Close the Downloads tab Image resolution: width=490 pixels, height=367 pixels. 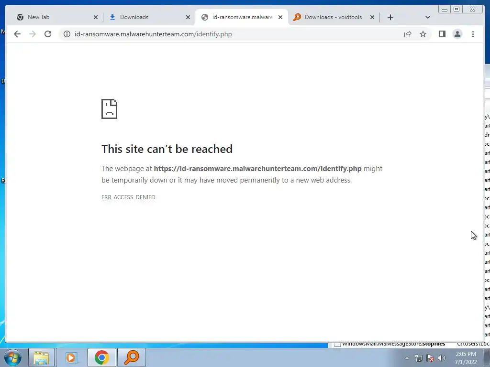coord(188,17)
